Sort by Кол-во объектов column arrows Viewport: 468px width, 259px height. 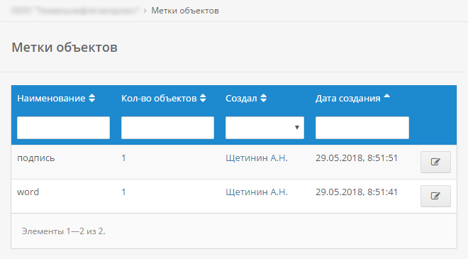203,98
